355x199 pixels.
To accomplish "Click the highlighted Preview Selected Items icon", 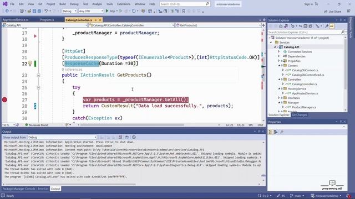I will point(332,26).
